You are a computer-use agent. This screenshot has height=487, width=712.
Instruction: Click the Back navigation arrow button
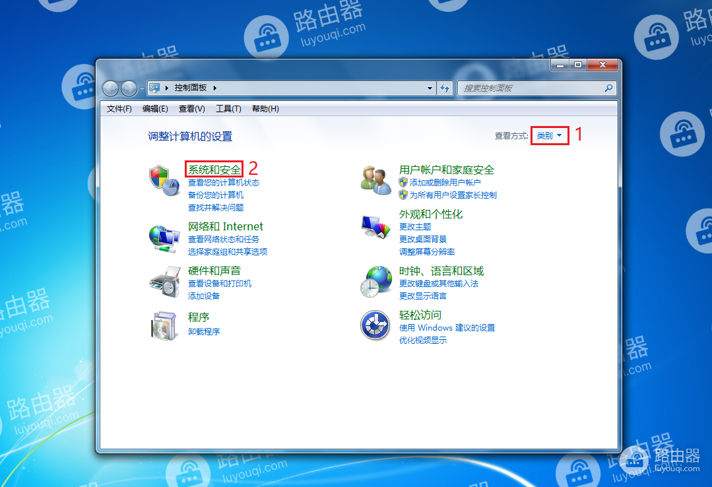(110, 88)
